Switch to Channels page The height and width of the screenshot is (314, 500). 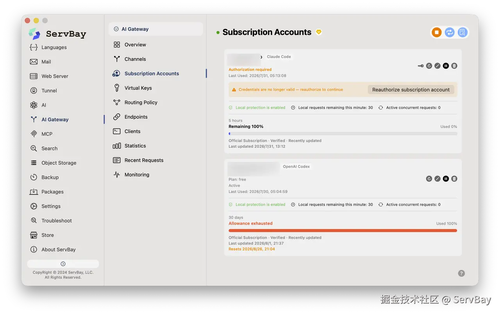coord(135,59)
